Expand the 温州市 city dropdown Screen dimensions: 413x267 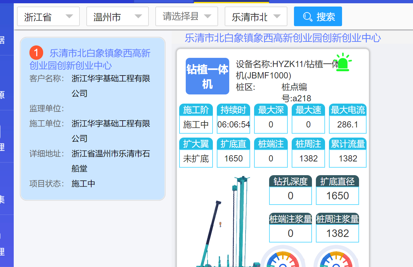point(117,17)
